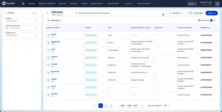Viewport: 222px width, 112px height.
Task: Open client Jamir
Action: [x=54, y=34]
